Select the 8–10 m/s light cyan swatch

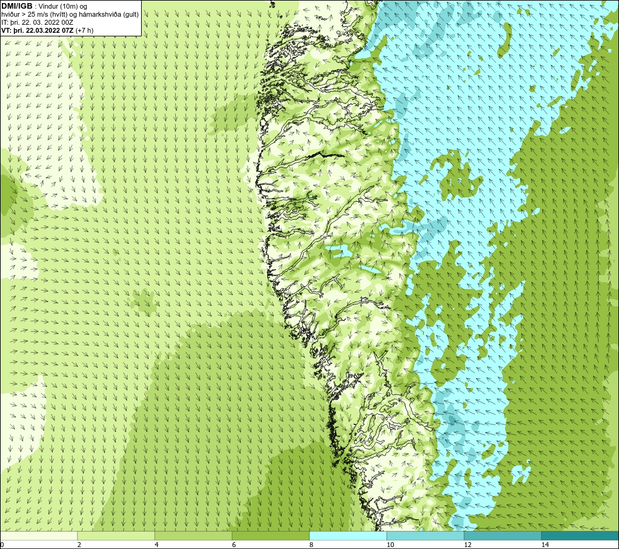point(348,535)
